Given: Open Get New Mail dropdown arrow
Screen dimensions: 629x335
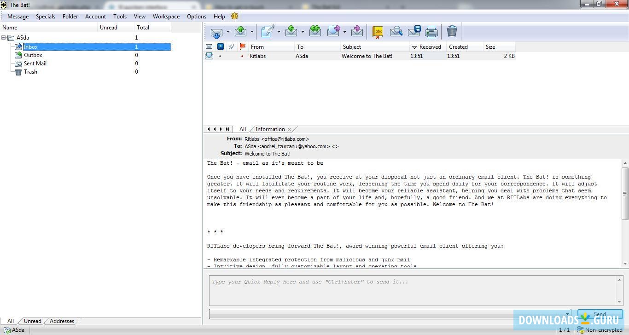Looking at the screenshot, I should 228,32.
